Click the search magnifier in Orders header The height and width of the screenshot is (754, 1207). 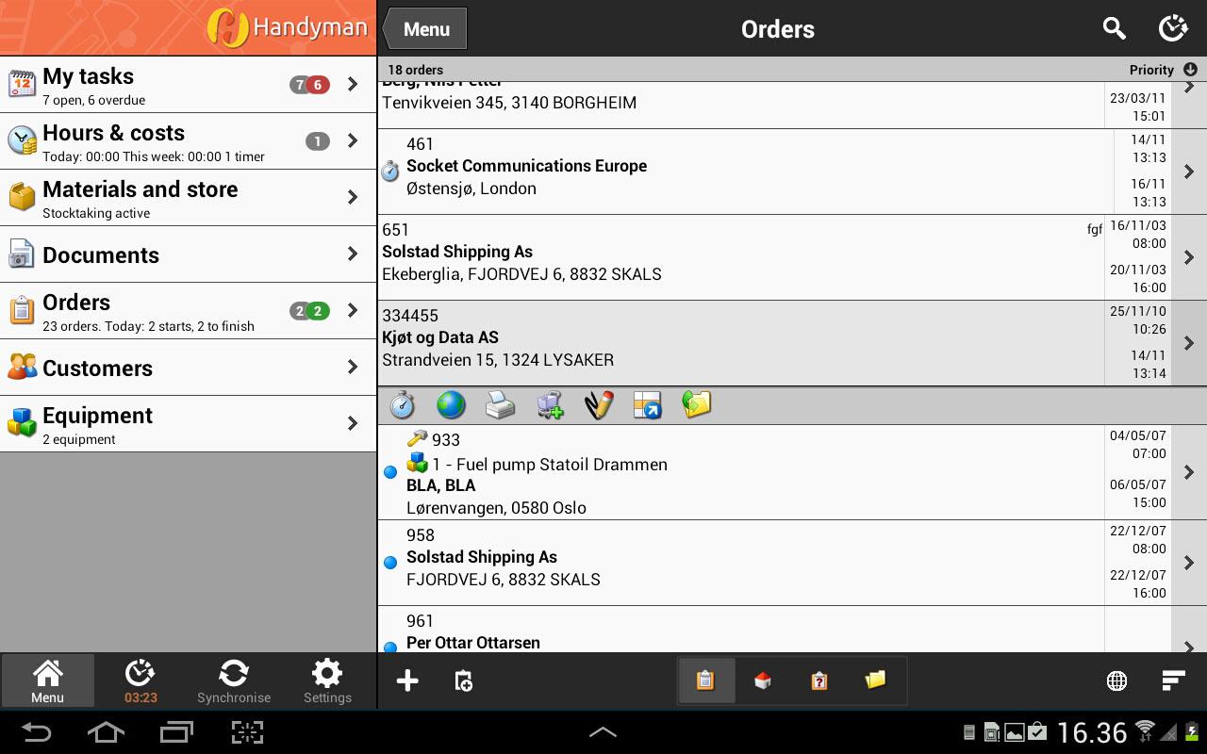click(1115, 28)
